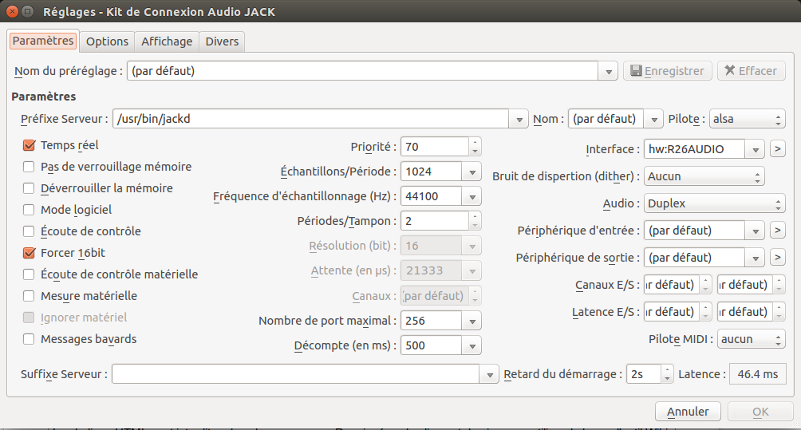The image size is (801, 430).
Task: Click the Annuler button
Action: (688, 412)
